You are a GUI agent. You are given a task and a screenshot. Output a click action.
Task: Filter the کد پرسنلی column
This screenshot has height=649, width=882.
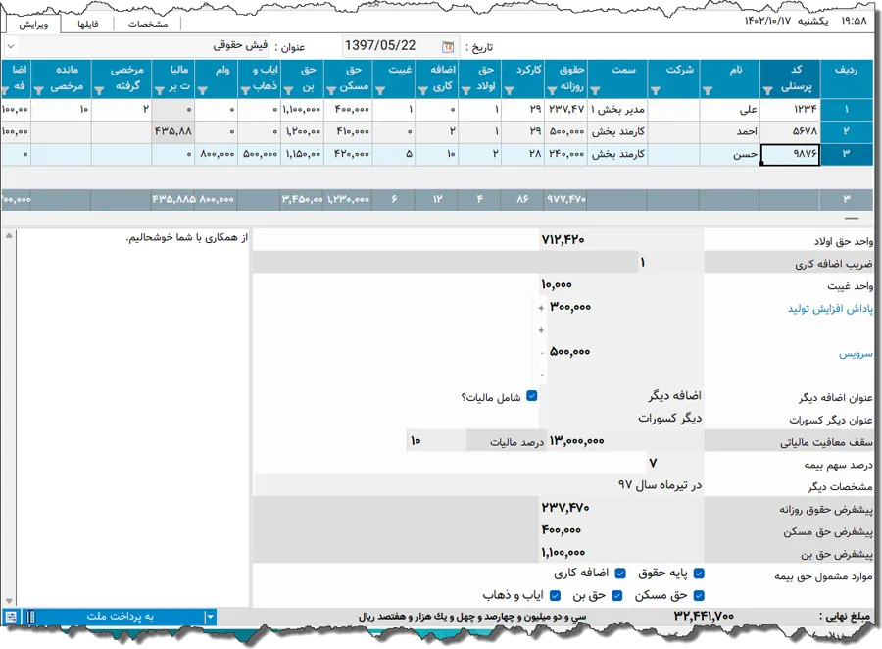coord(767,90)
